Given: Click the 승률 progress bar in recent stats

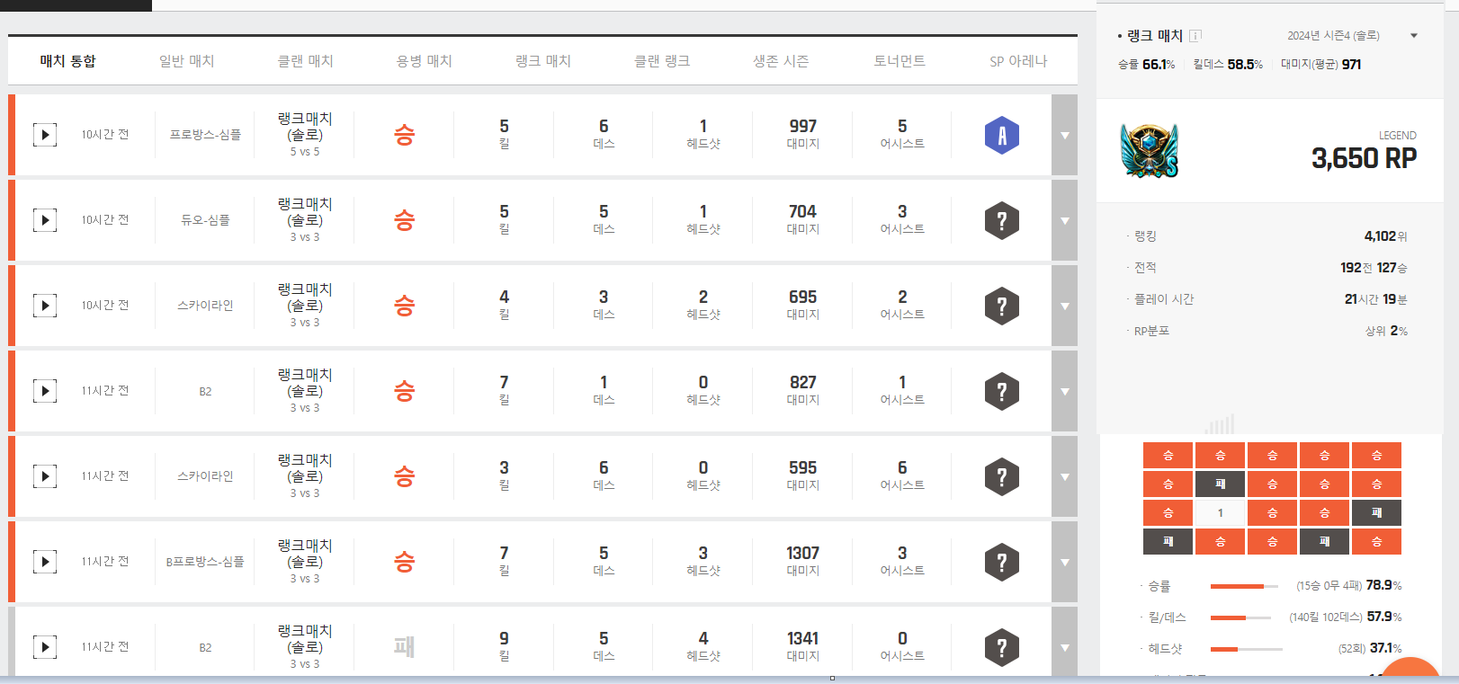Looking at the screenshot, I should pyautogui.click(x=1243, y=586).
